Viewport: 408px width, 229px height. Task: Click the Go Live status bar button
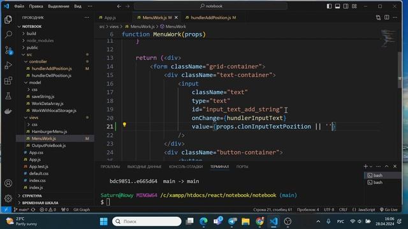389,209
